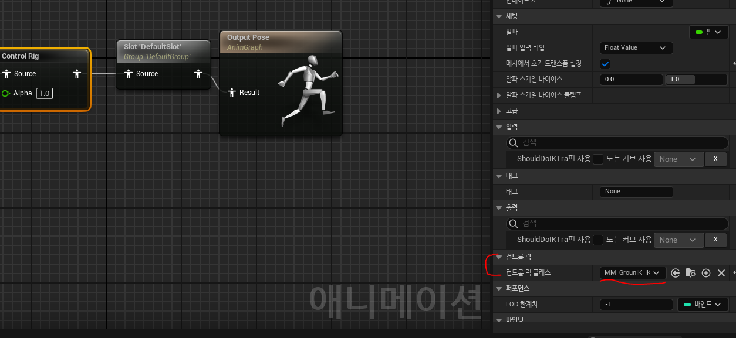Click the 알파 스케일 바이어스 label
This screenshot has width=736, height=338.
point(534,79)
